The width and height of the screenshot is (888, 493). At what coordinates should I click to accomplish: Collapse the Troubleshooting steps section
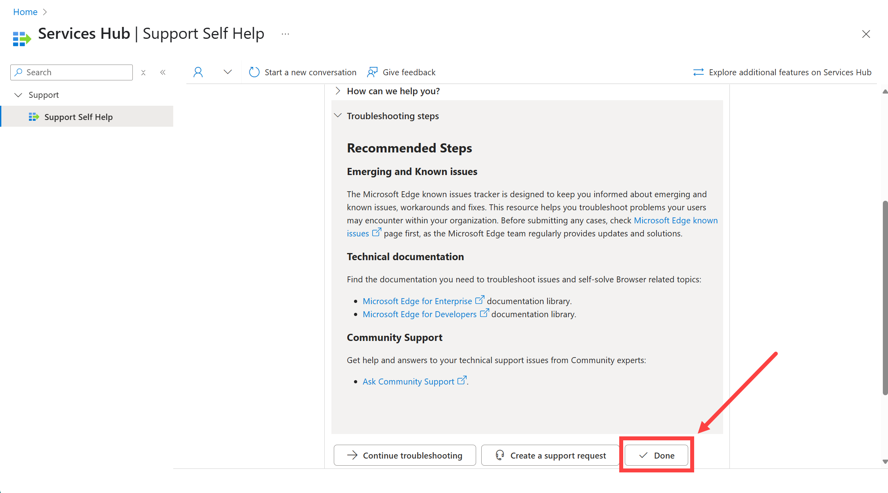[339, 115]
